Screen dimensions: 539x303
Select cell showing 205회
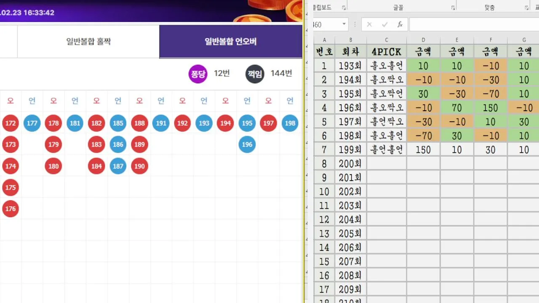coord(351,234)
